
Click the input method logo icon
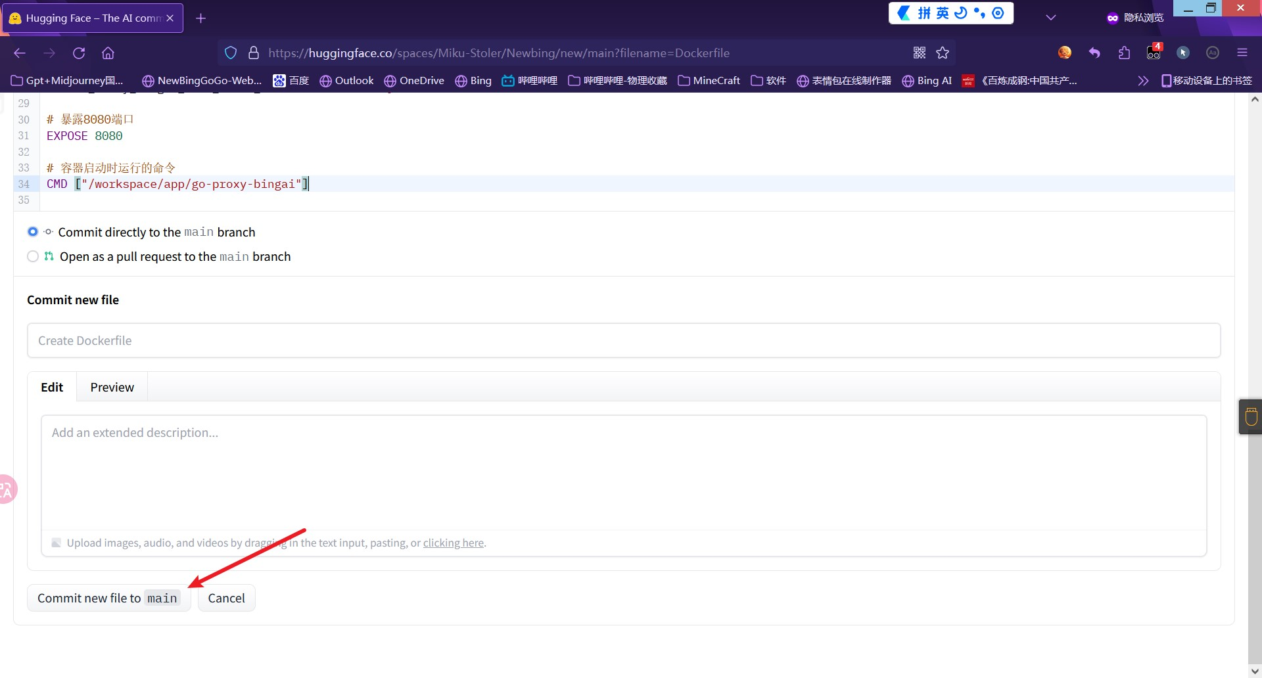[904, 13]
